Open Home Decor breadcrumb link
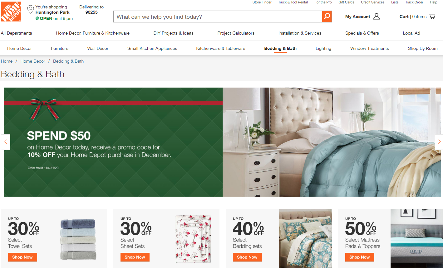443x268 pixels. pos(33,61)
